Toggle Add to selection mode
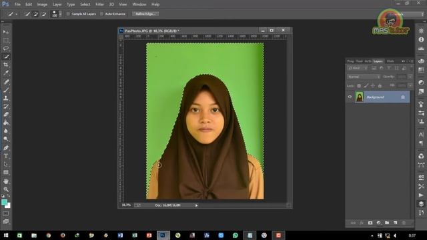Screen dimensions: 427x240 35,14
